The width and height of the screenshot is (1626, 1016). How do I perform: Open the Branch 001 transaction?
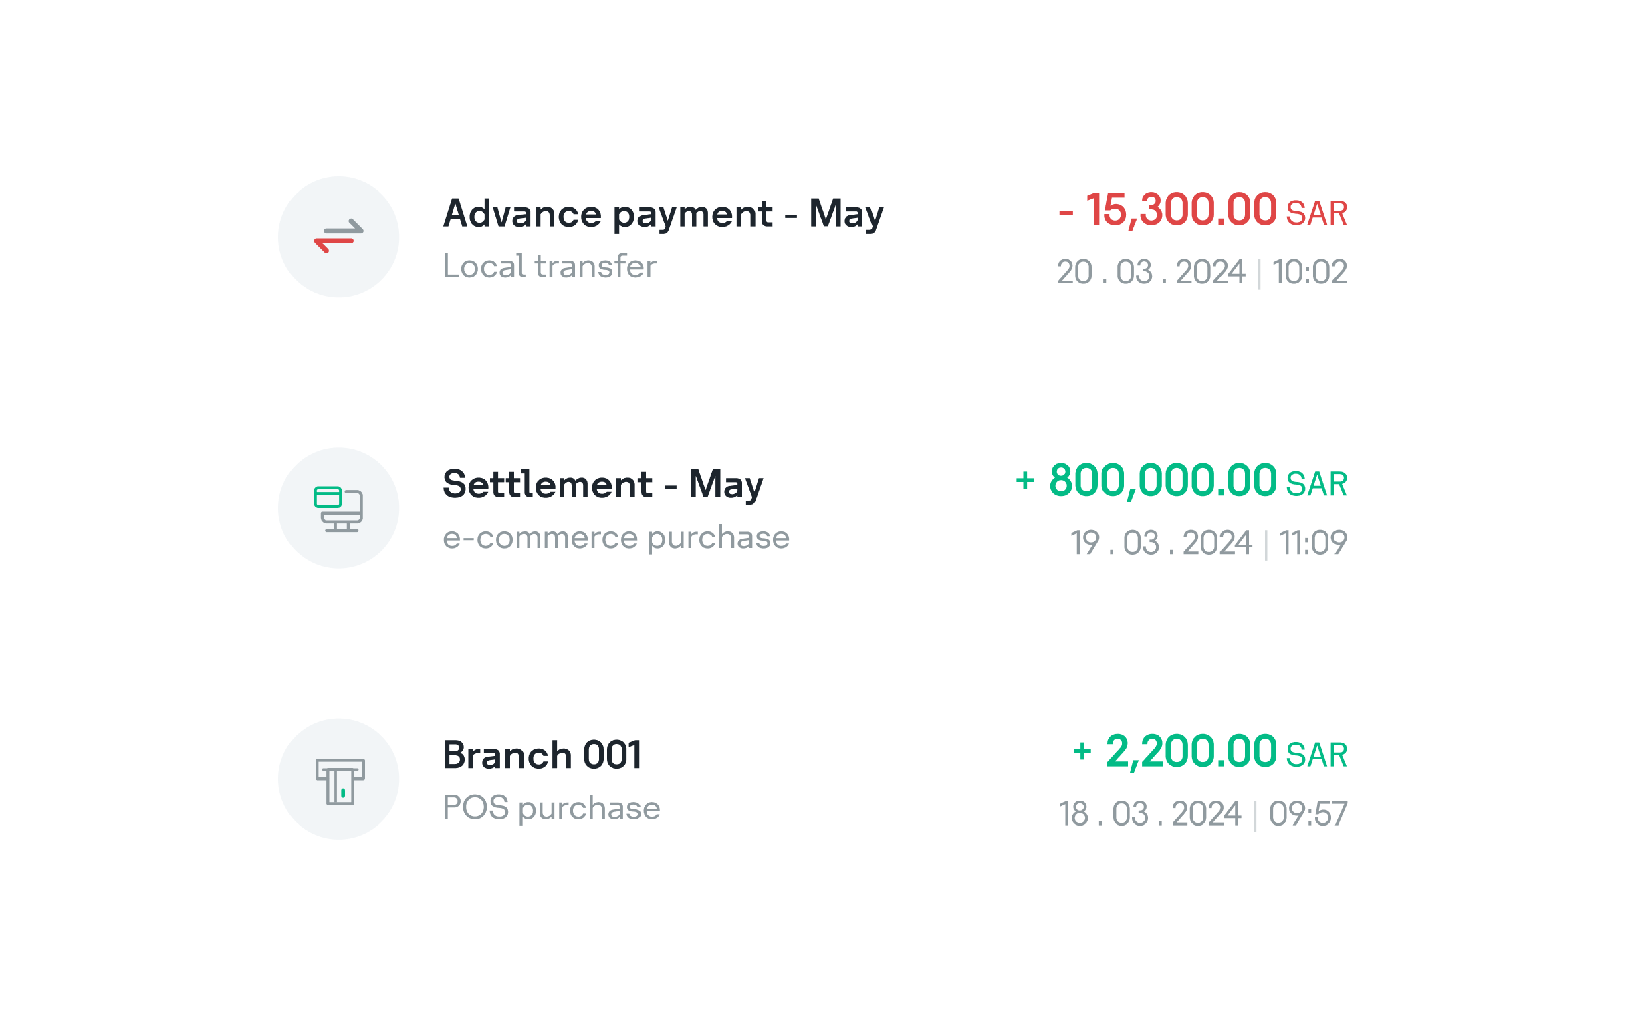point(542,755)
